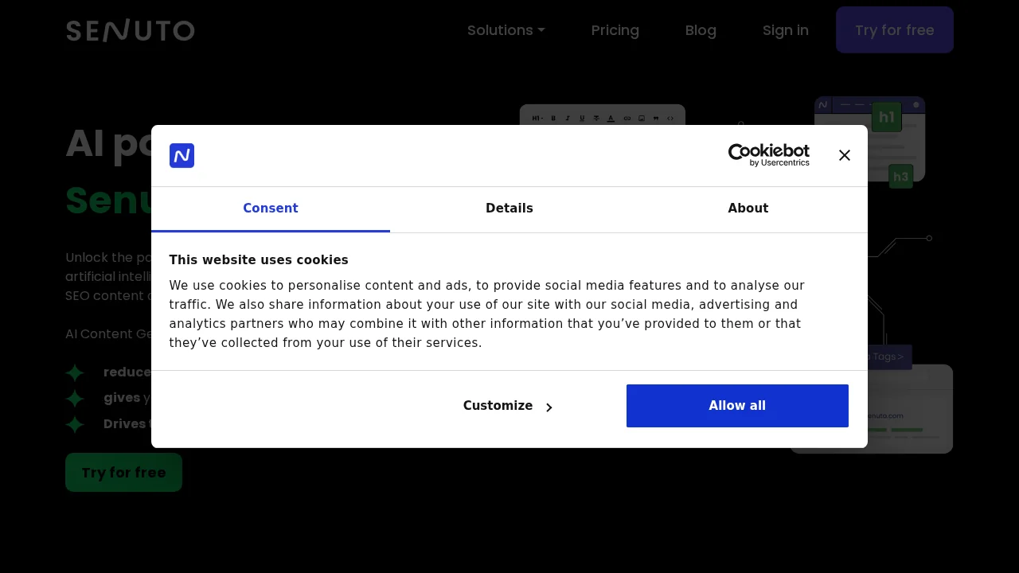This screenshot has width=1019, height=573.
Task: Open the Blog menu item
Action: (x=701, y=30)
